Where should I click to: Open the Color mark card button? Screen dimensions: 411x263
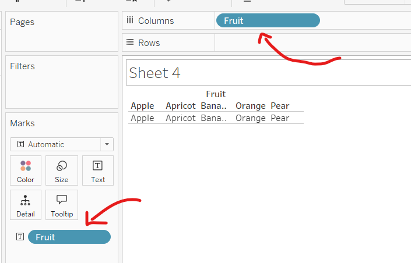point(26,170)
